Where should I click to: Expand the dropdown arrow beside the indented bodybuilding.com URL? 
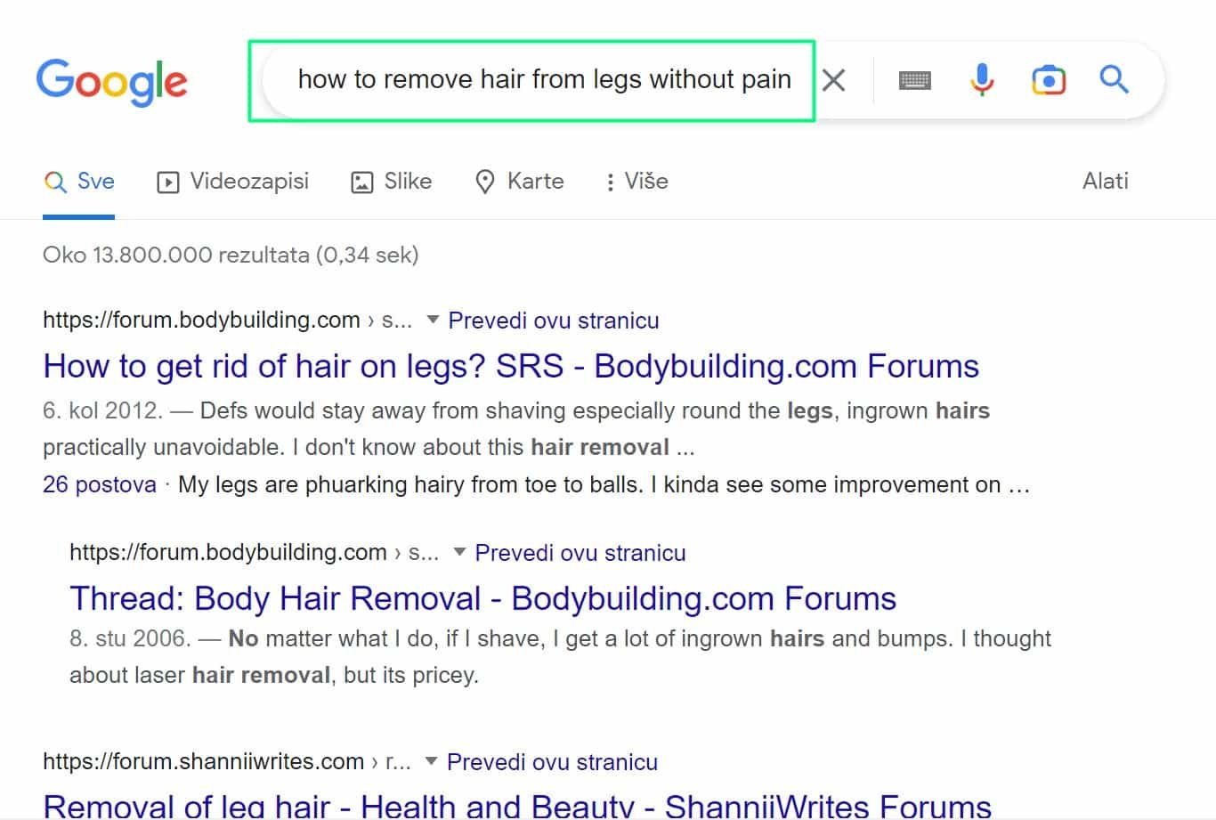459,552
